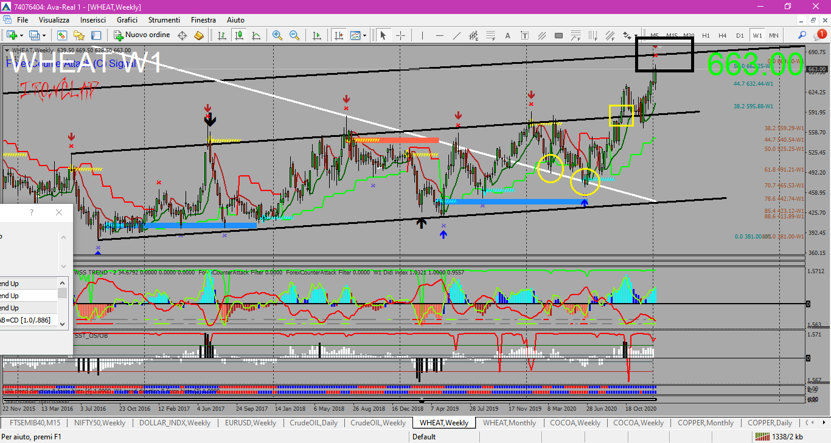Zoom out of the chart
This screenshot has height=443, width=831.
point(294,35)
